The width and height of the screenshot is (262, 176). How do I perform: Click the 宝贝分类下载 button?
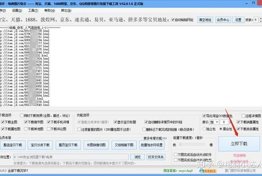[x=40, y=145]
